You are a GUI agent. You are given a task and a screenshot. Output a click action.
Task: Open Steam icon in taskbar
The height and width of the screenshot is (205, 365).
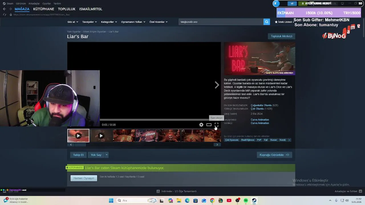coord(254,200)
